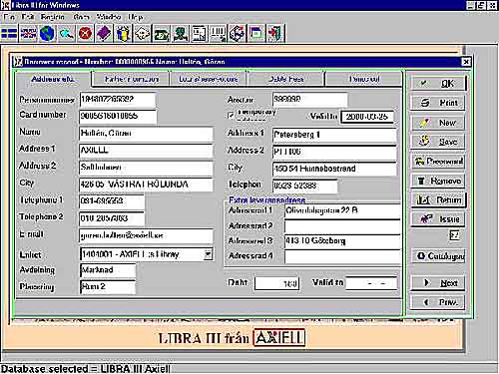499x374 pixels.
Task: Click the Issue button
Action: pos(438,219)
